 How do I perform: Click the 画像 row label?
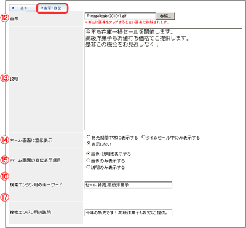coord(14,18)
